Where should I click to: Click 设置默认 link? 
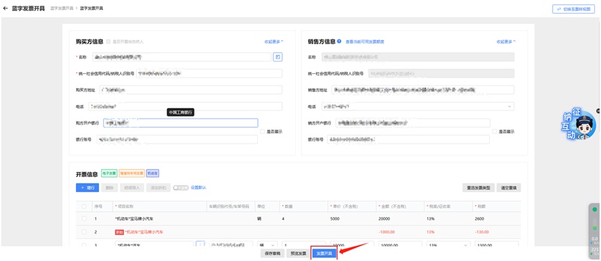click(198, 188)
